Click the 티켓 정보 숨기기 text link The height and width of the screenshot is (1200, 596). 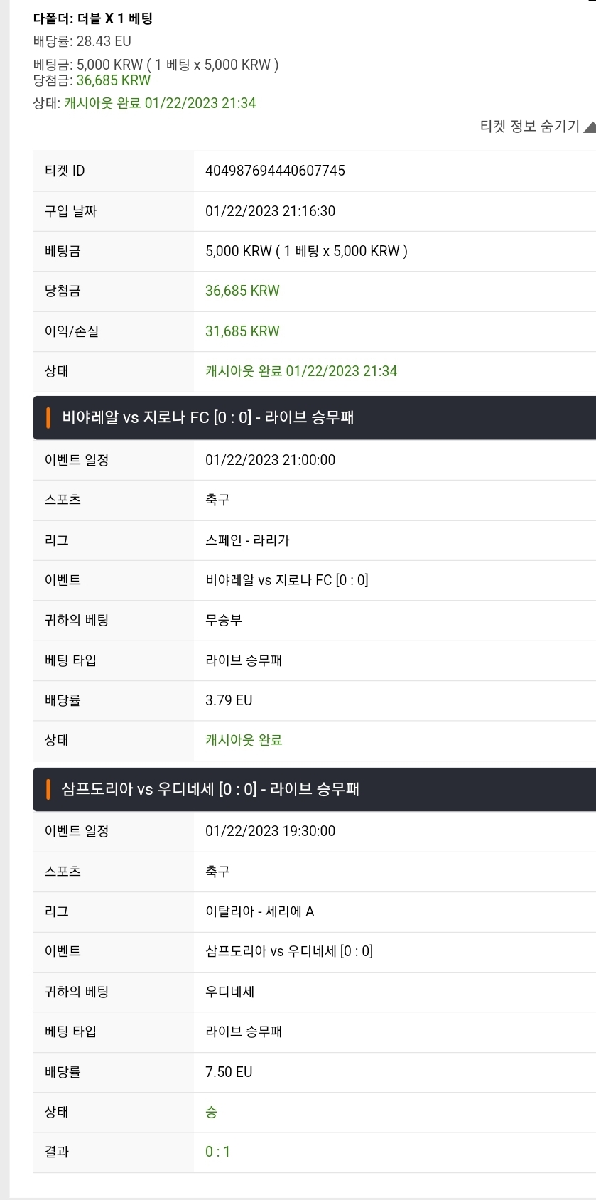[x=530, y=127]
